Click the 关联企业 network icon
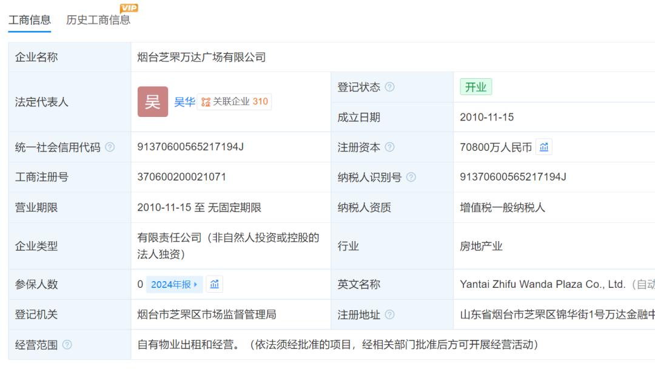The image size is (655, 369). pyautogui.click(x=206, y=102)
